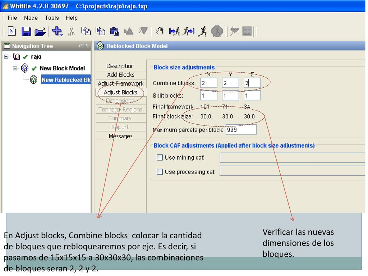Click the Final framework value 71
The height and width of the screenshot is (276, 368).
pos(225,106)
